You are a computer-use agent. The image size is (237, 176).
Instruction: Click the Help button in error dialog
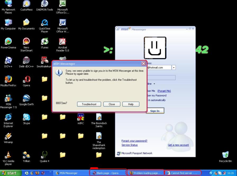(x=131, y=104)
